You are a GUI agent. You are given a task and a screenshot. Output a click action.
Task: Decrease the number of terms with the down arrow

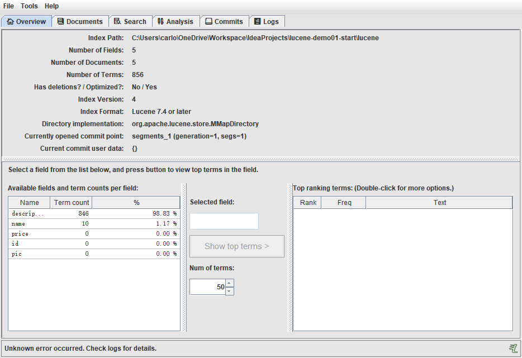pos(229,291)
